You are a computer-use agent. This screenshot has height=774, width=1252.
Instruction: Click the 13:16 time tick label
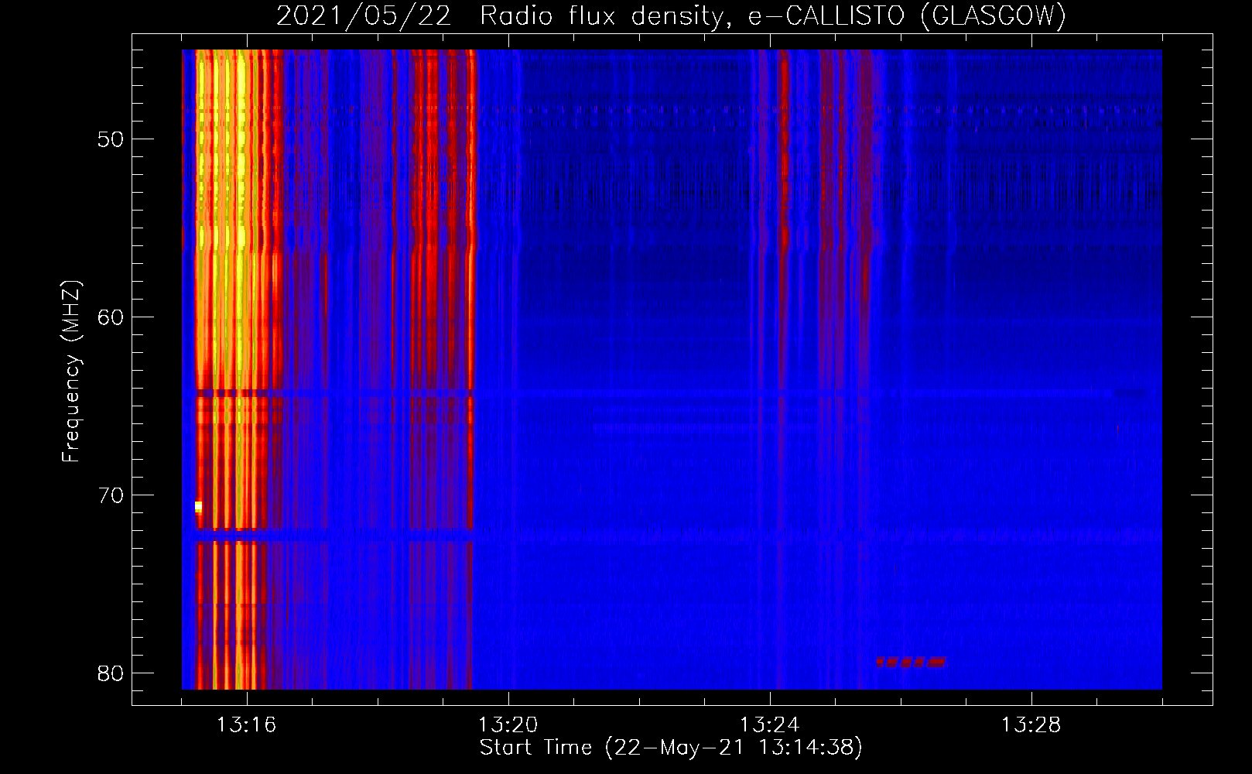click(x=246, y=725)
